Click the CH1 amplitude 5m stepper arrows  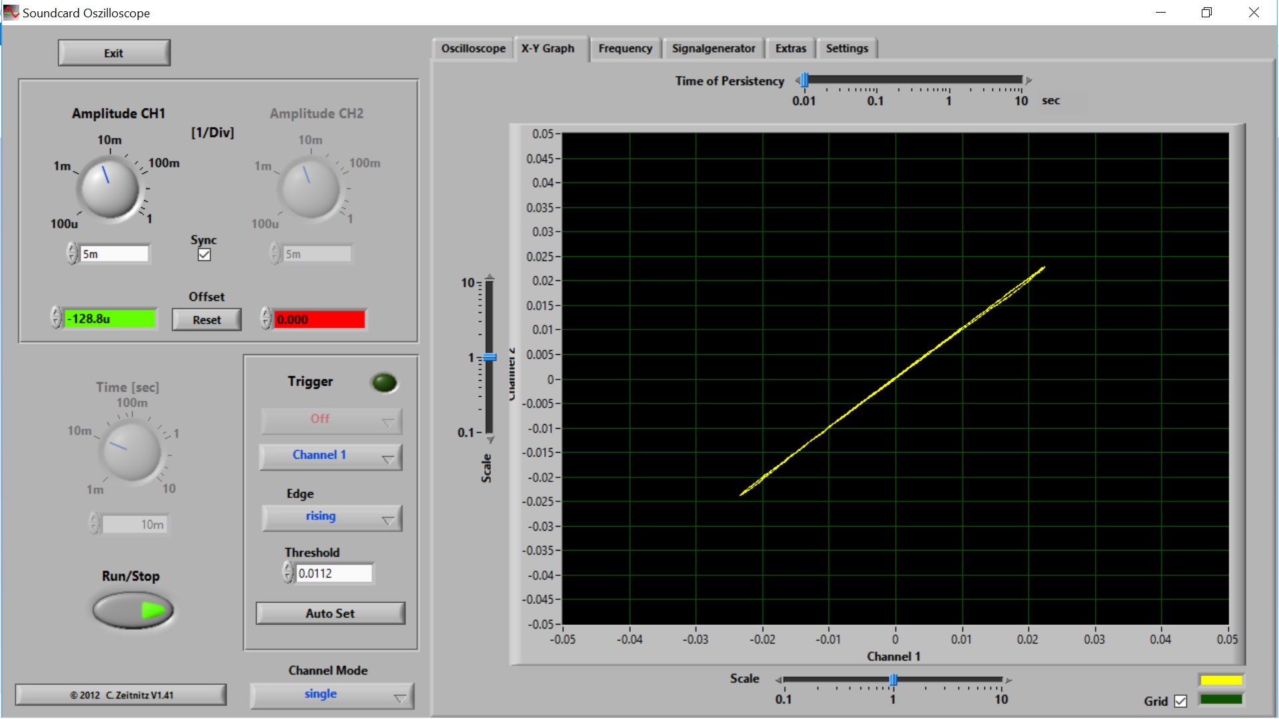tap(72, 254)
